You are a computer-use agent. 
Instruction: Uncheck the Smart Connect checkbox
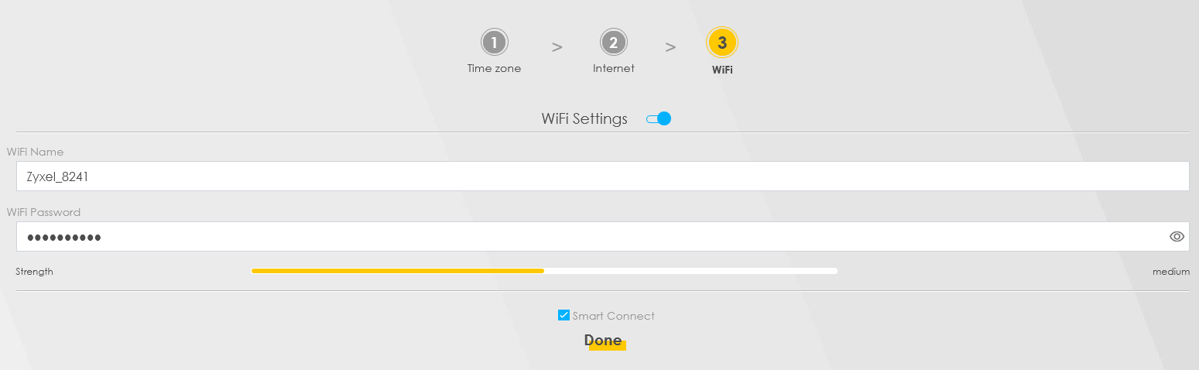(564, 315)
